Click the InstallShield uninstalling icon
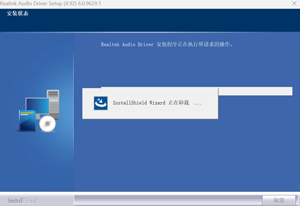Image resolution: width=300 pixels, height=206 pixels. coord(101,103)
